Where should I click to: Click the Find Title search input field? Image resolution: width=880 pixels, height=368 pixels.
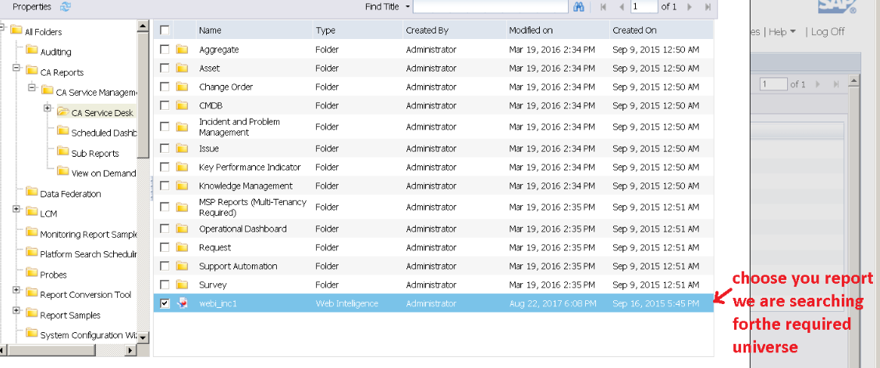(x=491, y=7)
